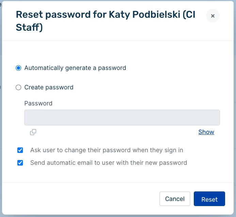Click the dialog title mentioning Katy Podbielski
The width and height of the screenshot is (236, 217).
(106, 21)
